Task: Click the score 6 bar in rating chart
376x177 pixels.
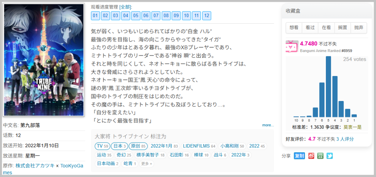Action: (x=322, y=100)
